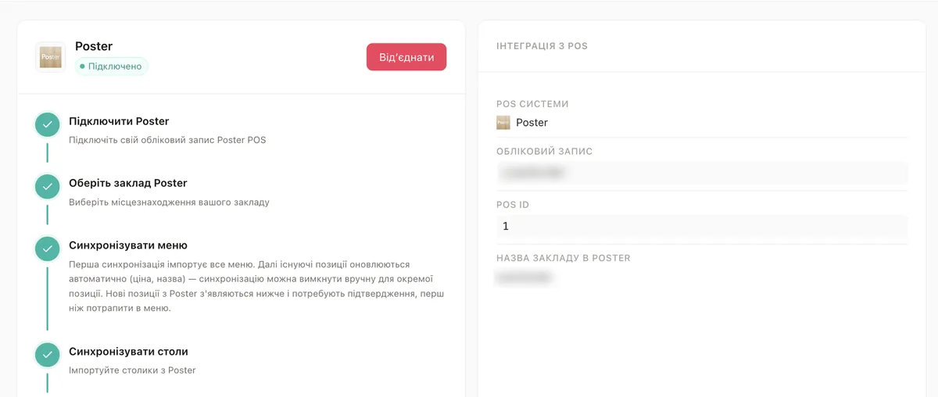This screenshot has width=938, height=397.
Task: Click Poster value under POS системи
Action: click(x=532, y=123)
